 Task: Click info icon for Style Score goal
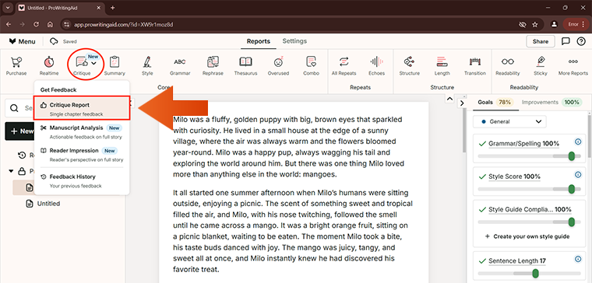coord(578,174)
